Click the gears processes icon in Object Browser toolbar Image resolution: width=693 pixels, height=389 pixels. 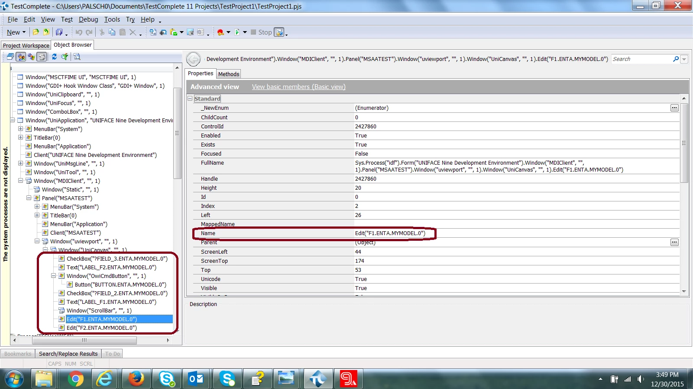(31, 57)
